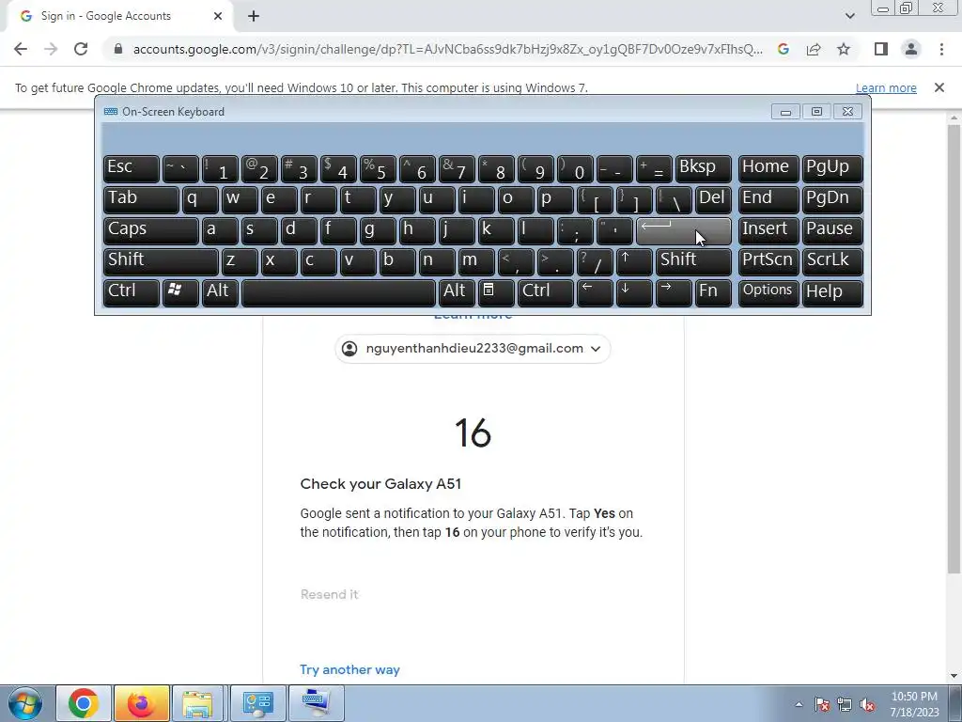This screenshot has width=962, height=722.
Task: Click the muted volume tray icon
Action: (866, 705)
